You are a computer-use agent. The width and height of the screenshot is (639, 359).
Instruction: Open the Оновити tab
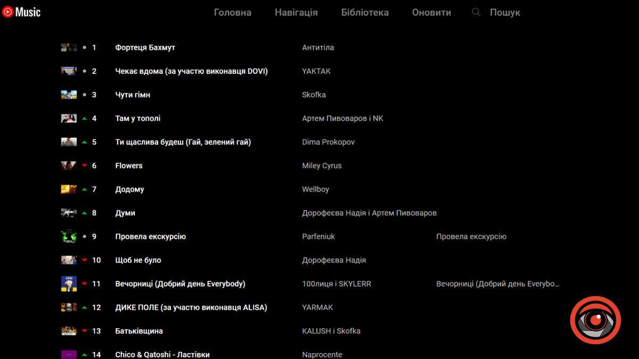[x=431, y=12]
